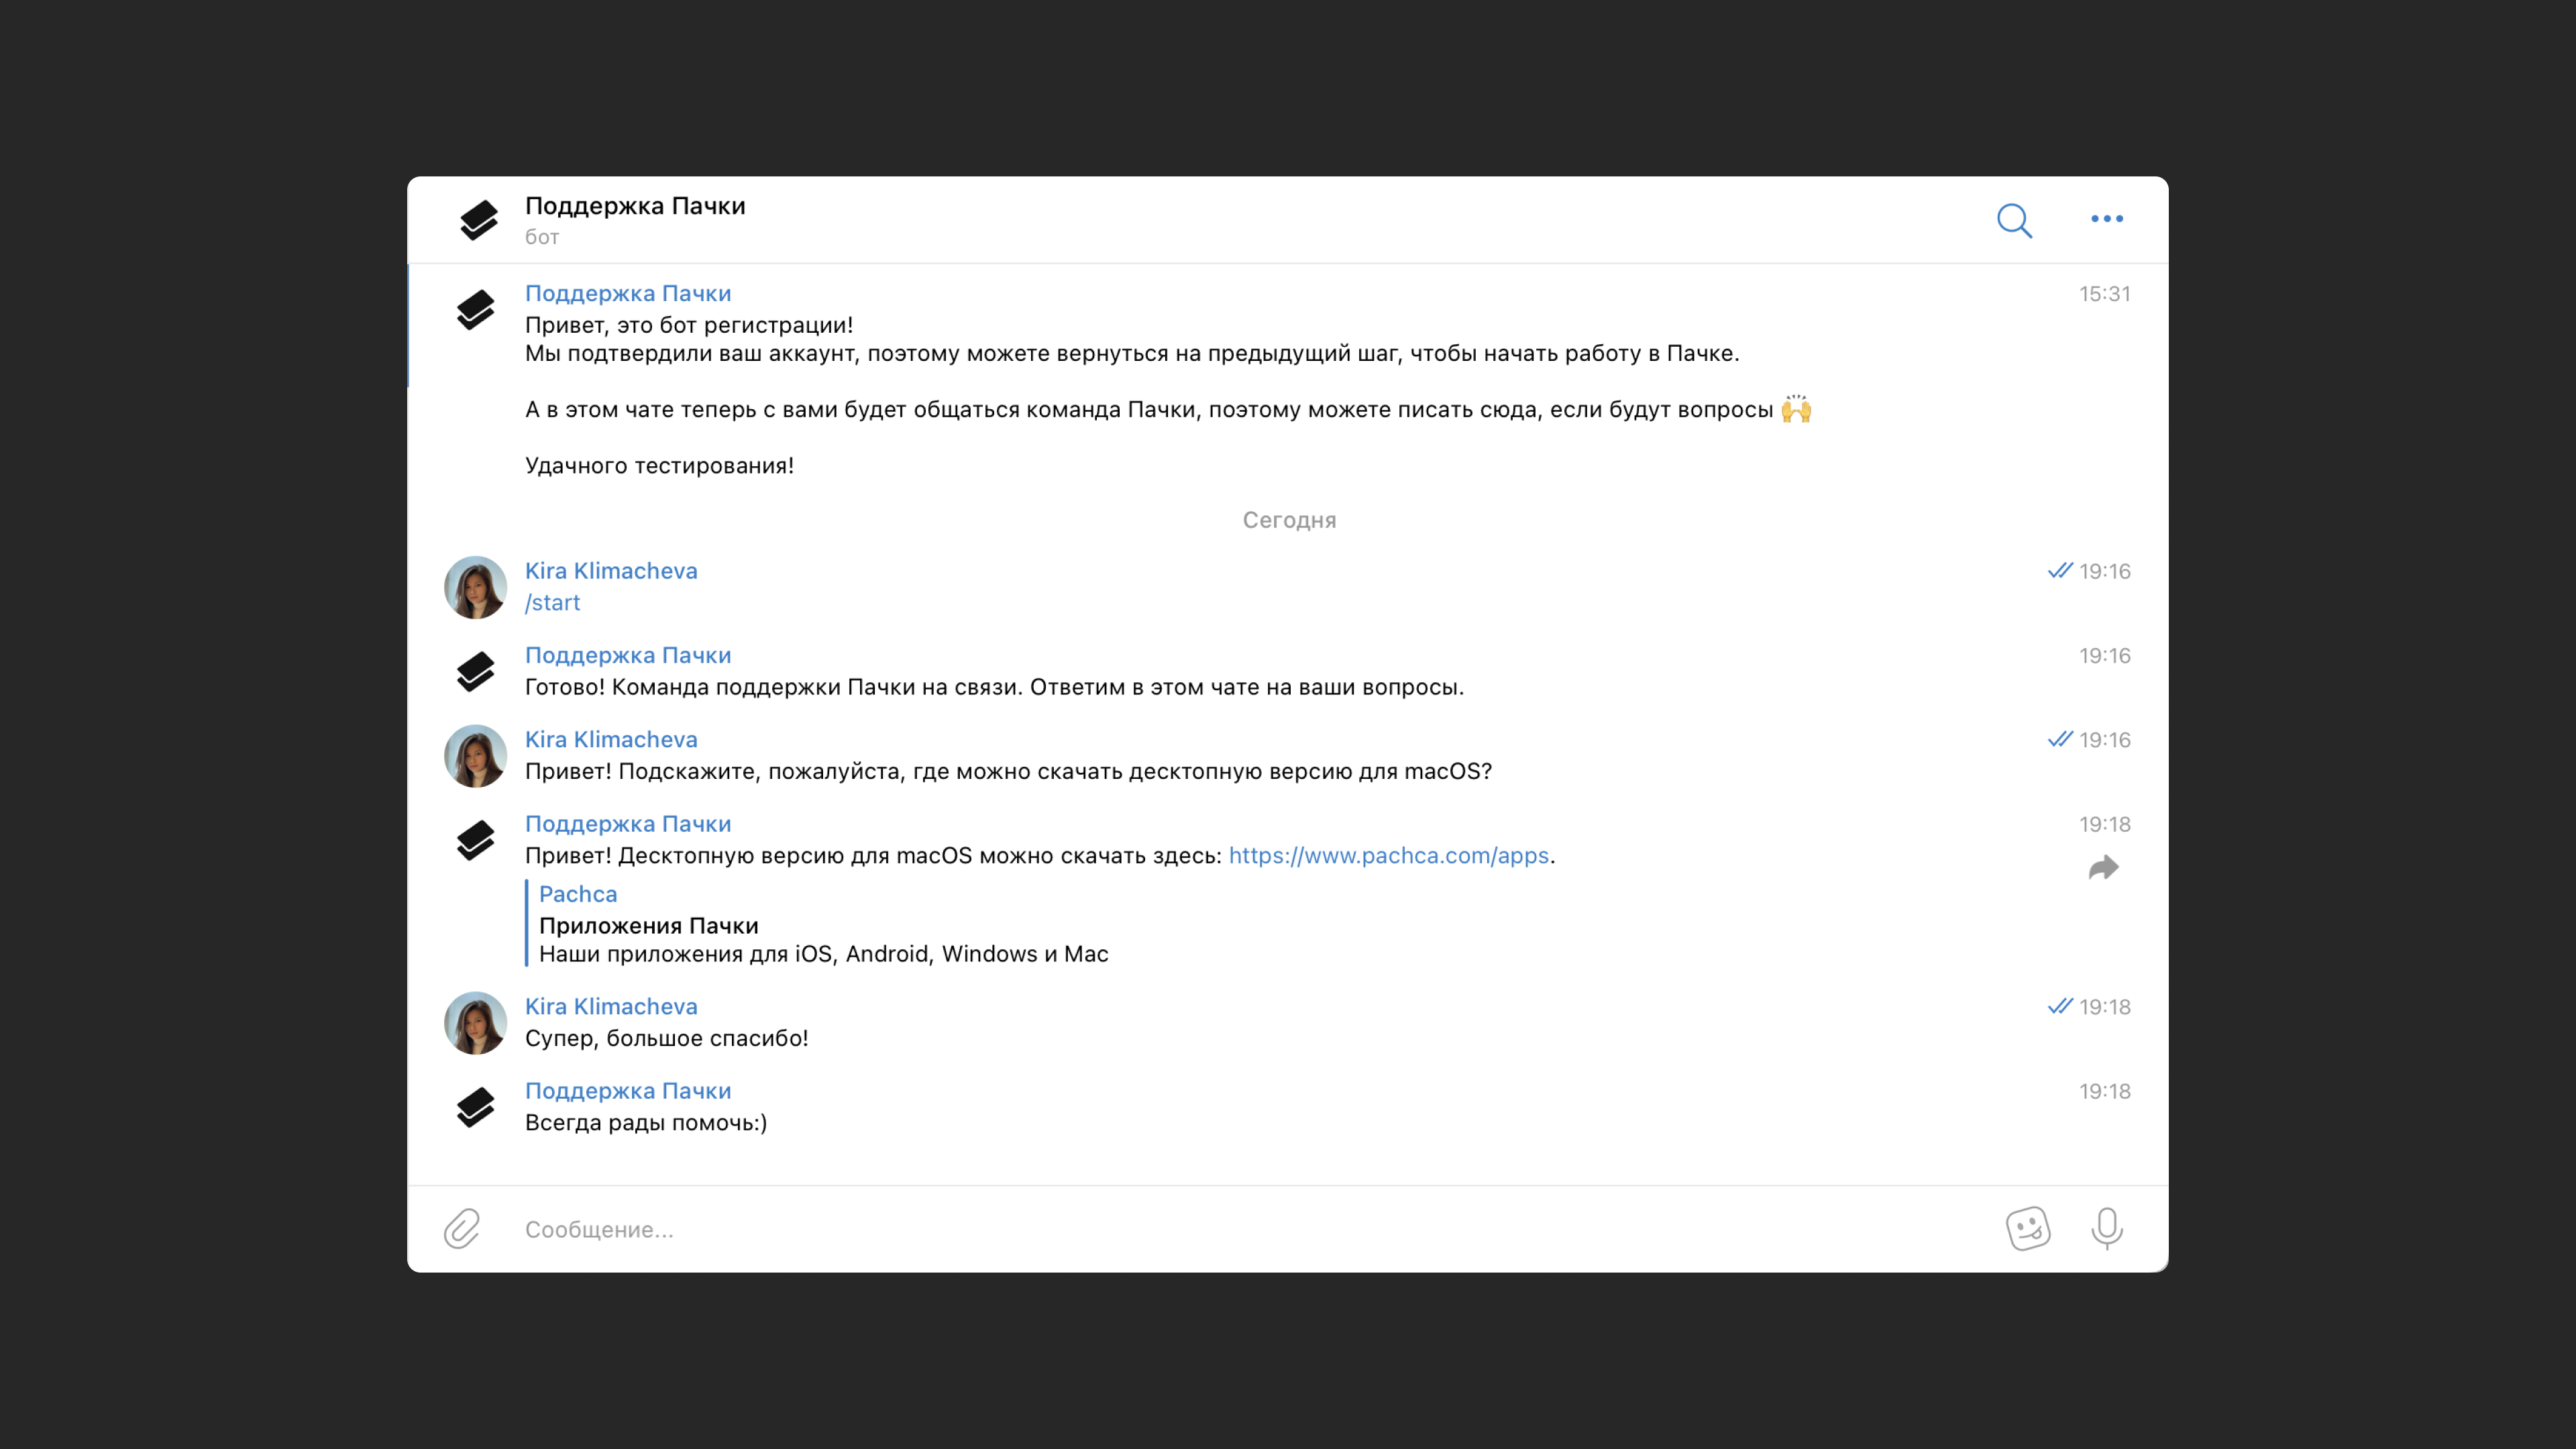The width and height of the screenshot is (2576, 1449).
Task: Click bot avatar beside Готово! message
Action: (475, 671)
